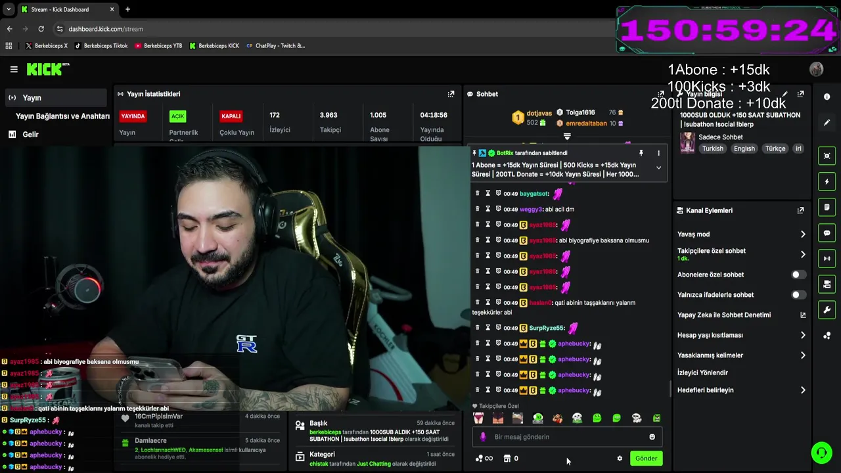Collapse the top chatters leaderboard arrow
841x473 pixels.
pyautogui.click(x=567, y=137)
